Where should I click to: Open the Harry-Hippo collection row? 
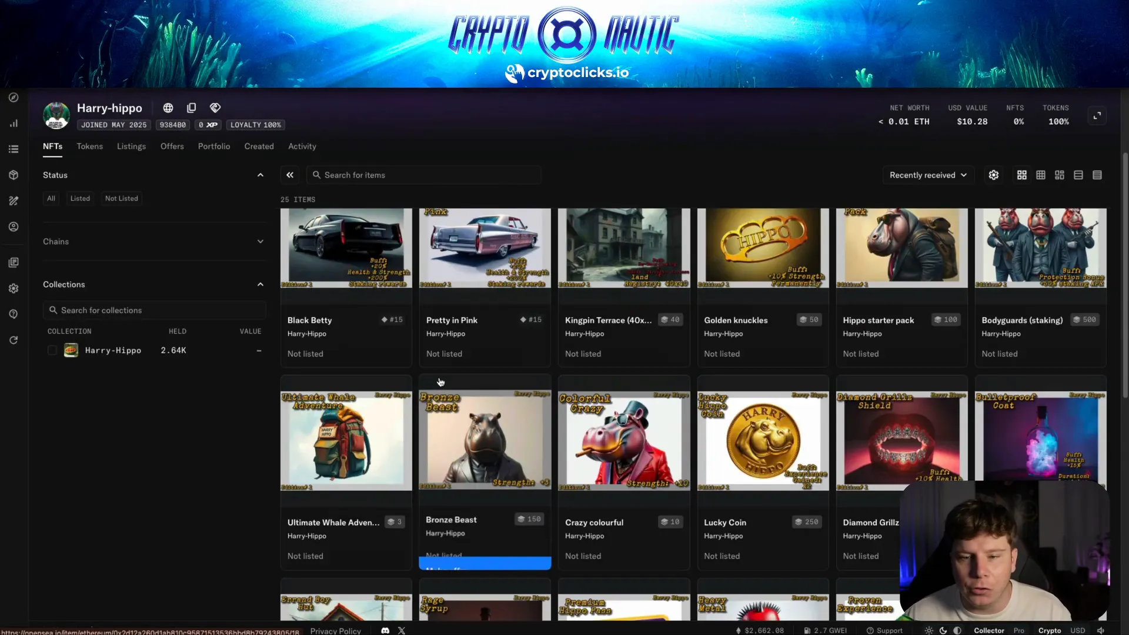point(155,350)
